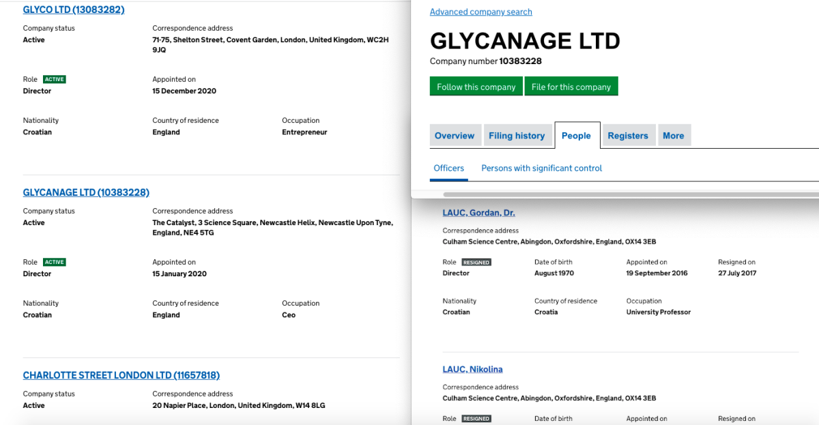Open the GLYCO LTD (13083282) company link
This screenshot has height=425, width=819.
[74, 10]
